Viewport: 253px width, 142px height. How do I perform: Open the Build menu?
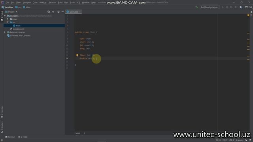pyautogui.click(x=60, y=3)
